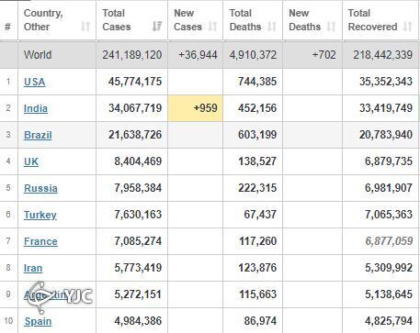Select Brazil total cases 21,638,726
This screenshot has height=333, width=420.
tap(135, 135)
